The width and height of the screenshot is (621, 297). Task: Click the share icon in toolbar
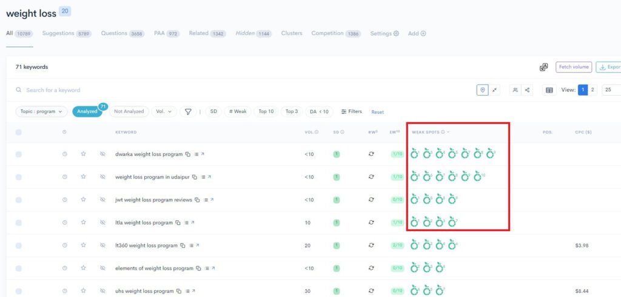tap(527, 90)
